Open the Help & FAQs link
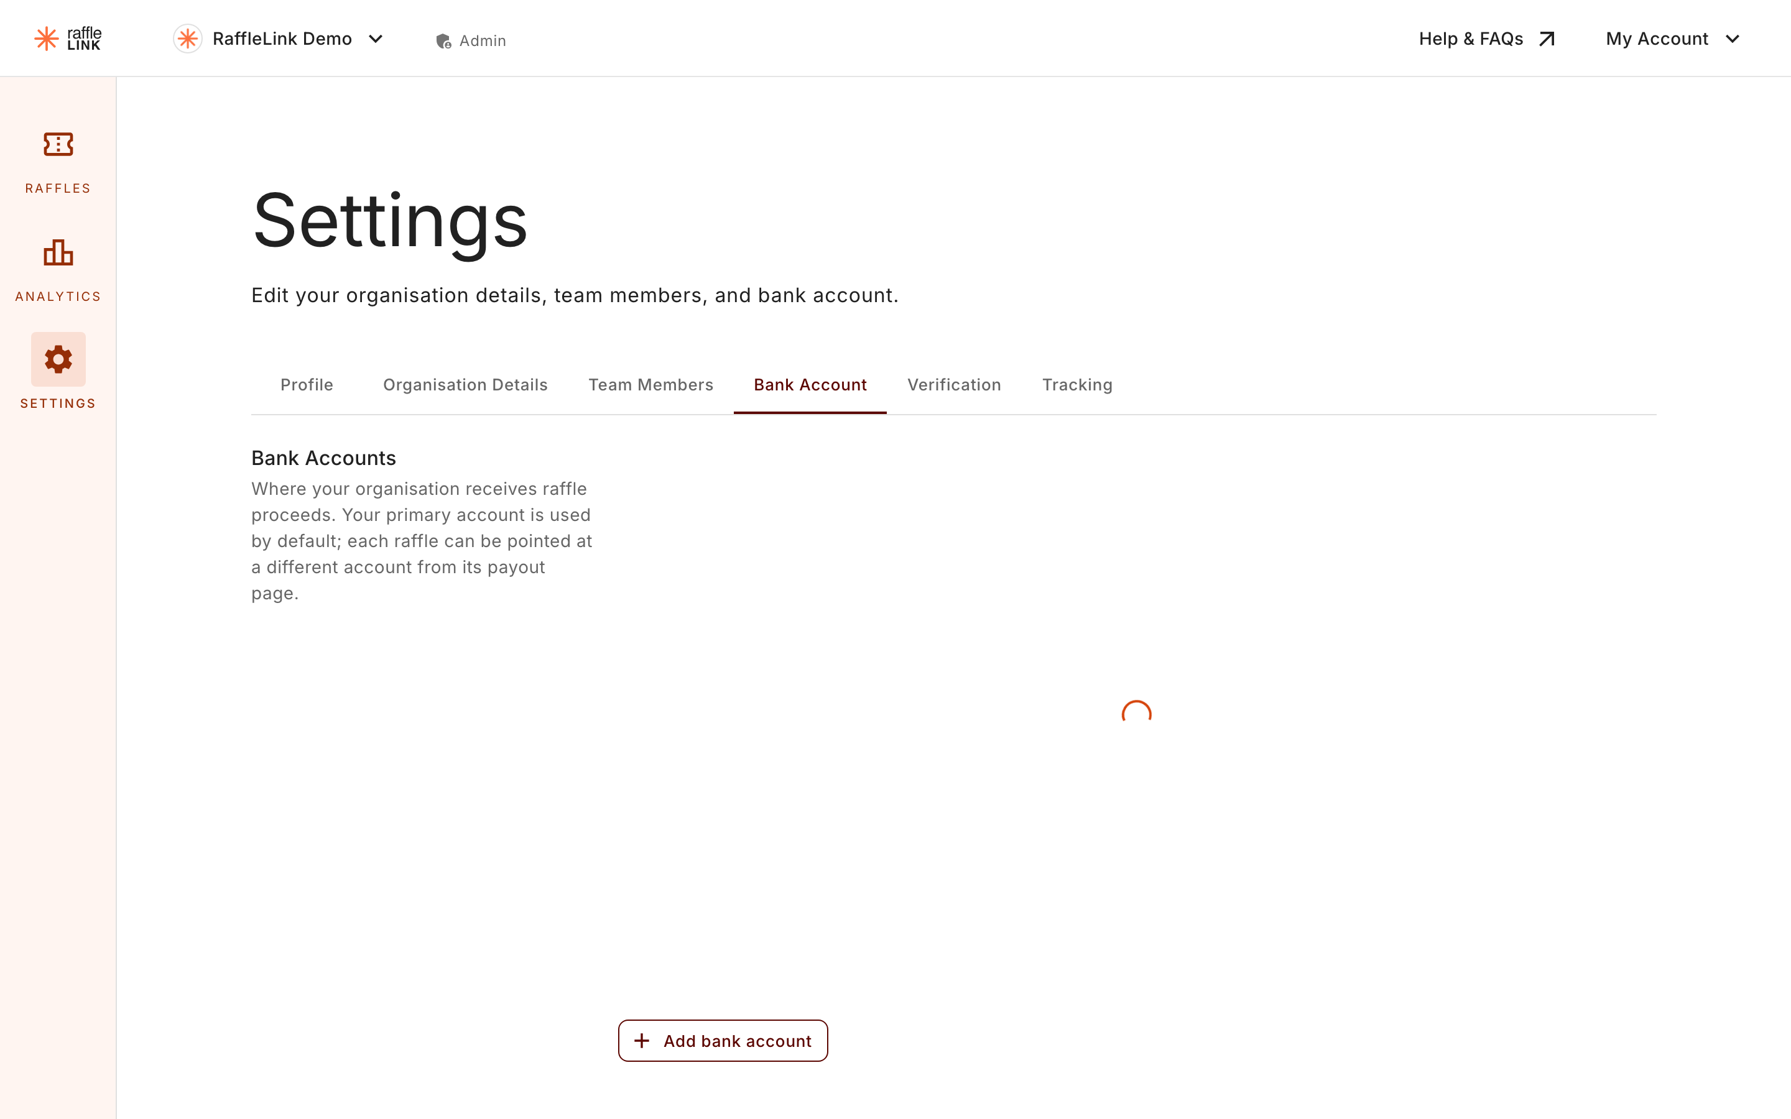This screenshot has height=1119, width=1791. click(1488, 39)
